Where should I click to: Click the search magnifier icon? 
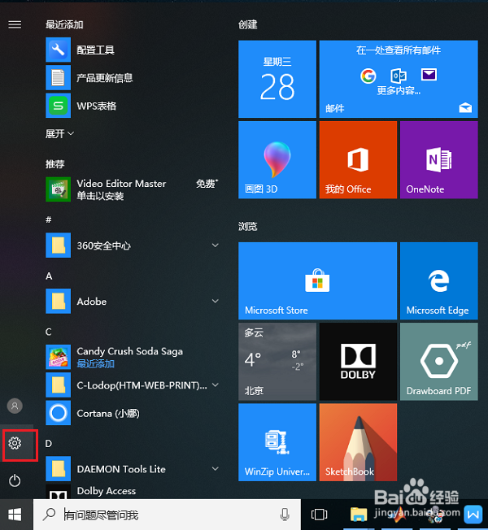point(50,515)
